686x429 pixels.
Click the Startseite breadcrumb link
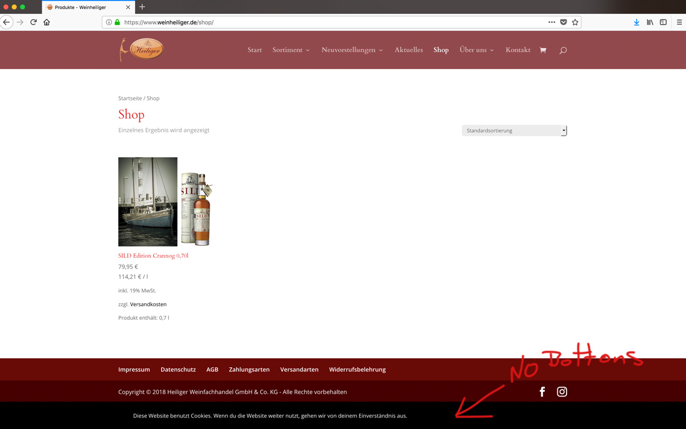(130, 98)
